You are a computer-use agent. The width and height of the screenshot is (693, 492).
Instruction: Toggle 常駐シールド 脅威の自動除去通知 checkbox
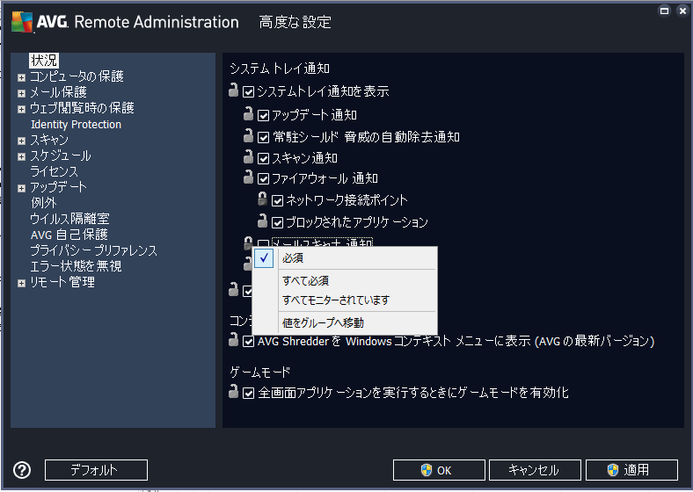[263, 137]
